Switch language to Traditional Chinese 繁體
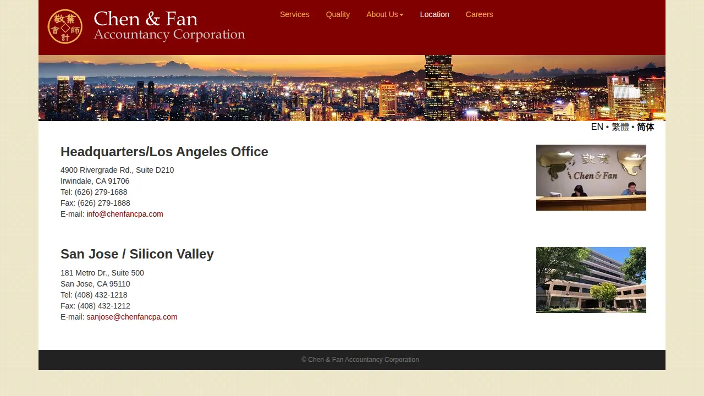This screenshot has height=396, width=704. tap(620, 127)
